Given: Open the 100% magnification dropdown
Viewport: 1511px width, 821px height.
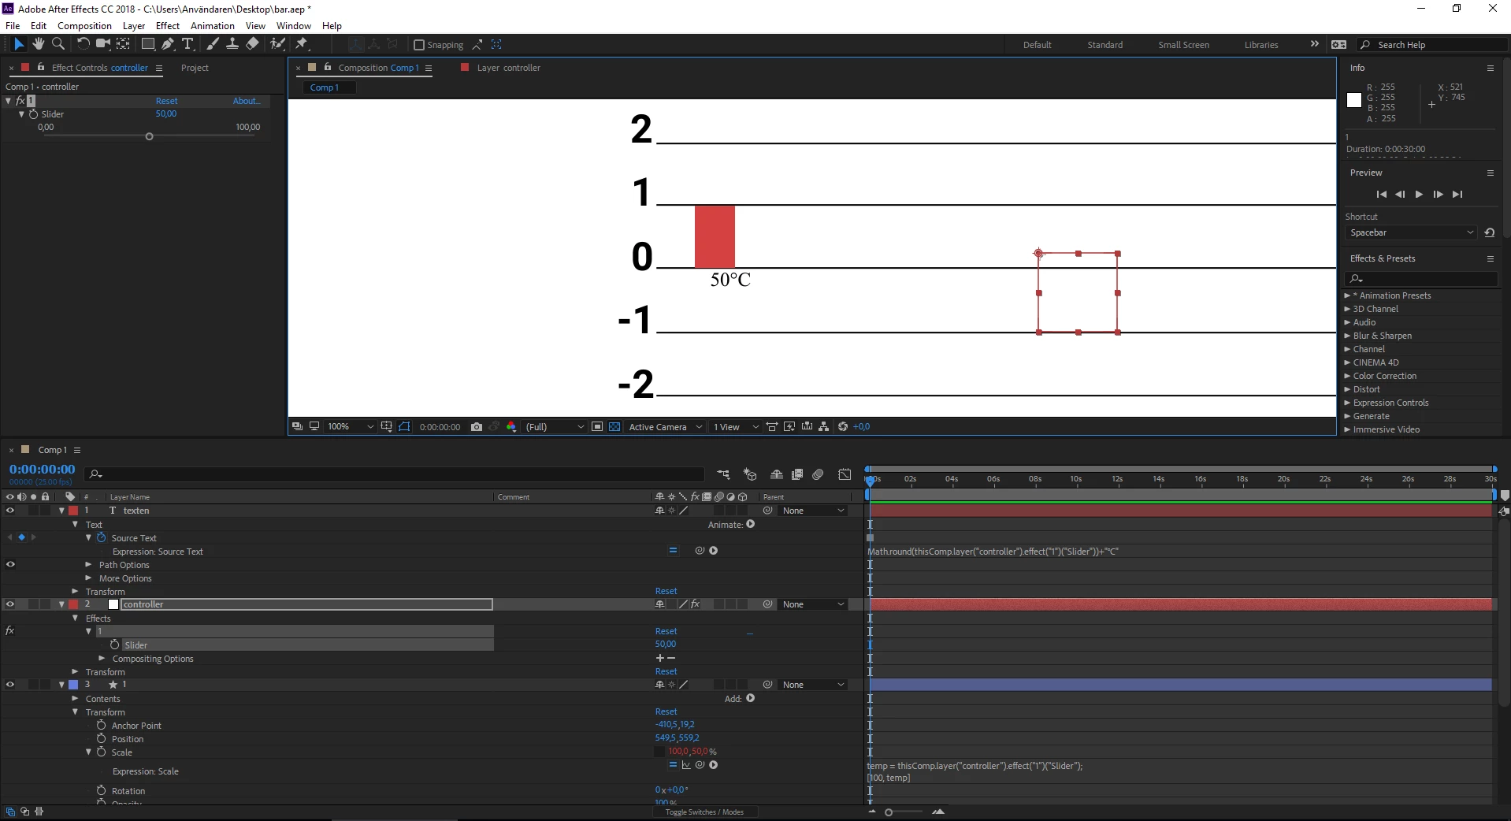Looking at the screenshot, I should (351, 426).
